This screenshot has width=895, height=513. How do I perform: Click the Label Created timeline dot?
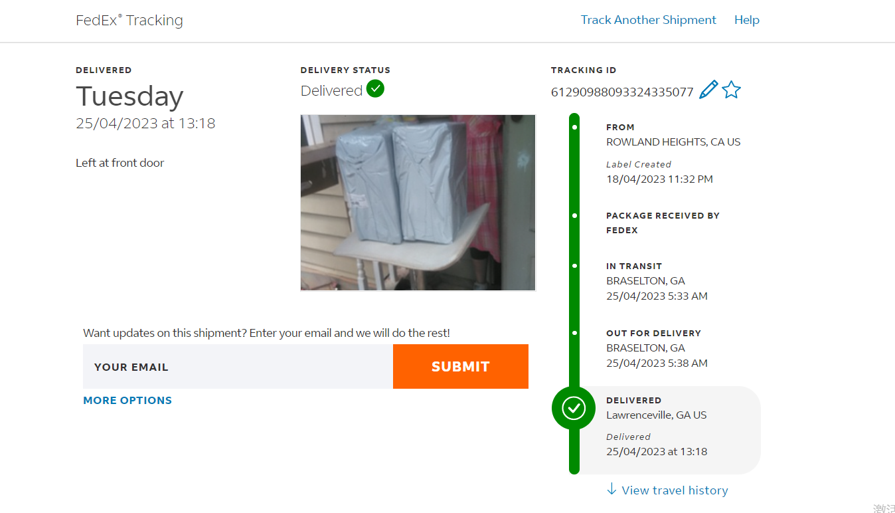pyautogui.click(x=574, y=127)
